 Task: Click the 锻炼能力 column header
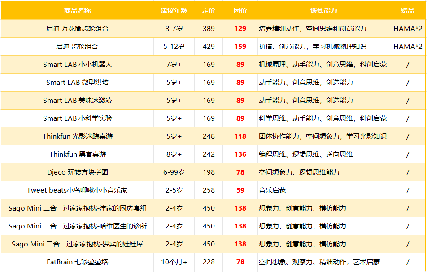(x=323, y=11)
